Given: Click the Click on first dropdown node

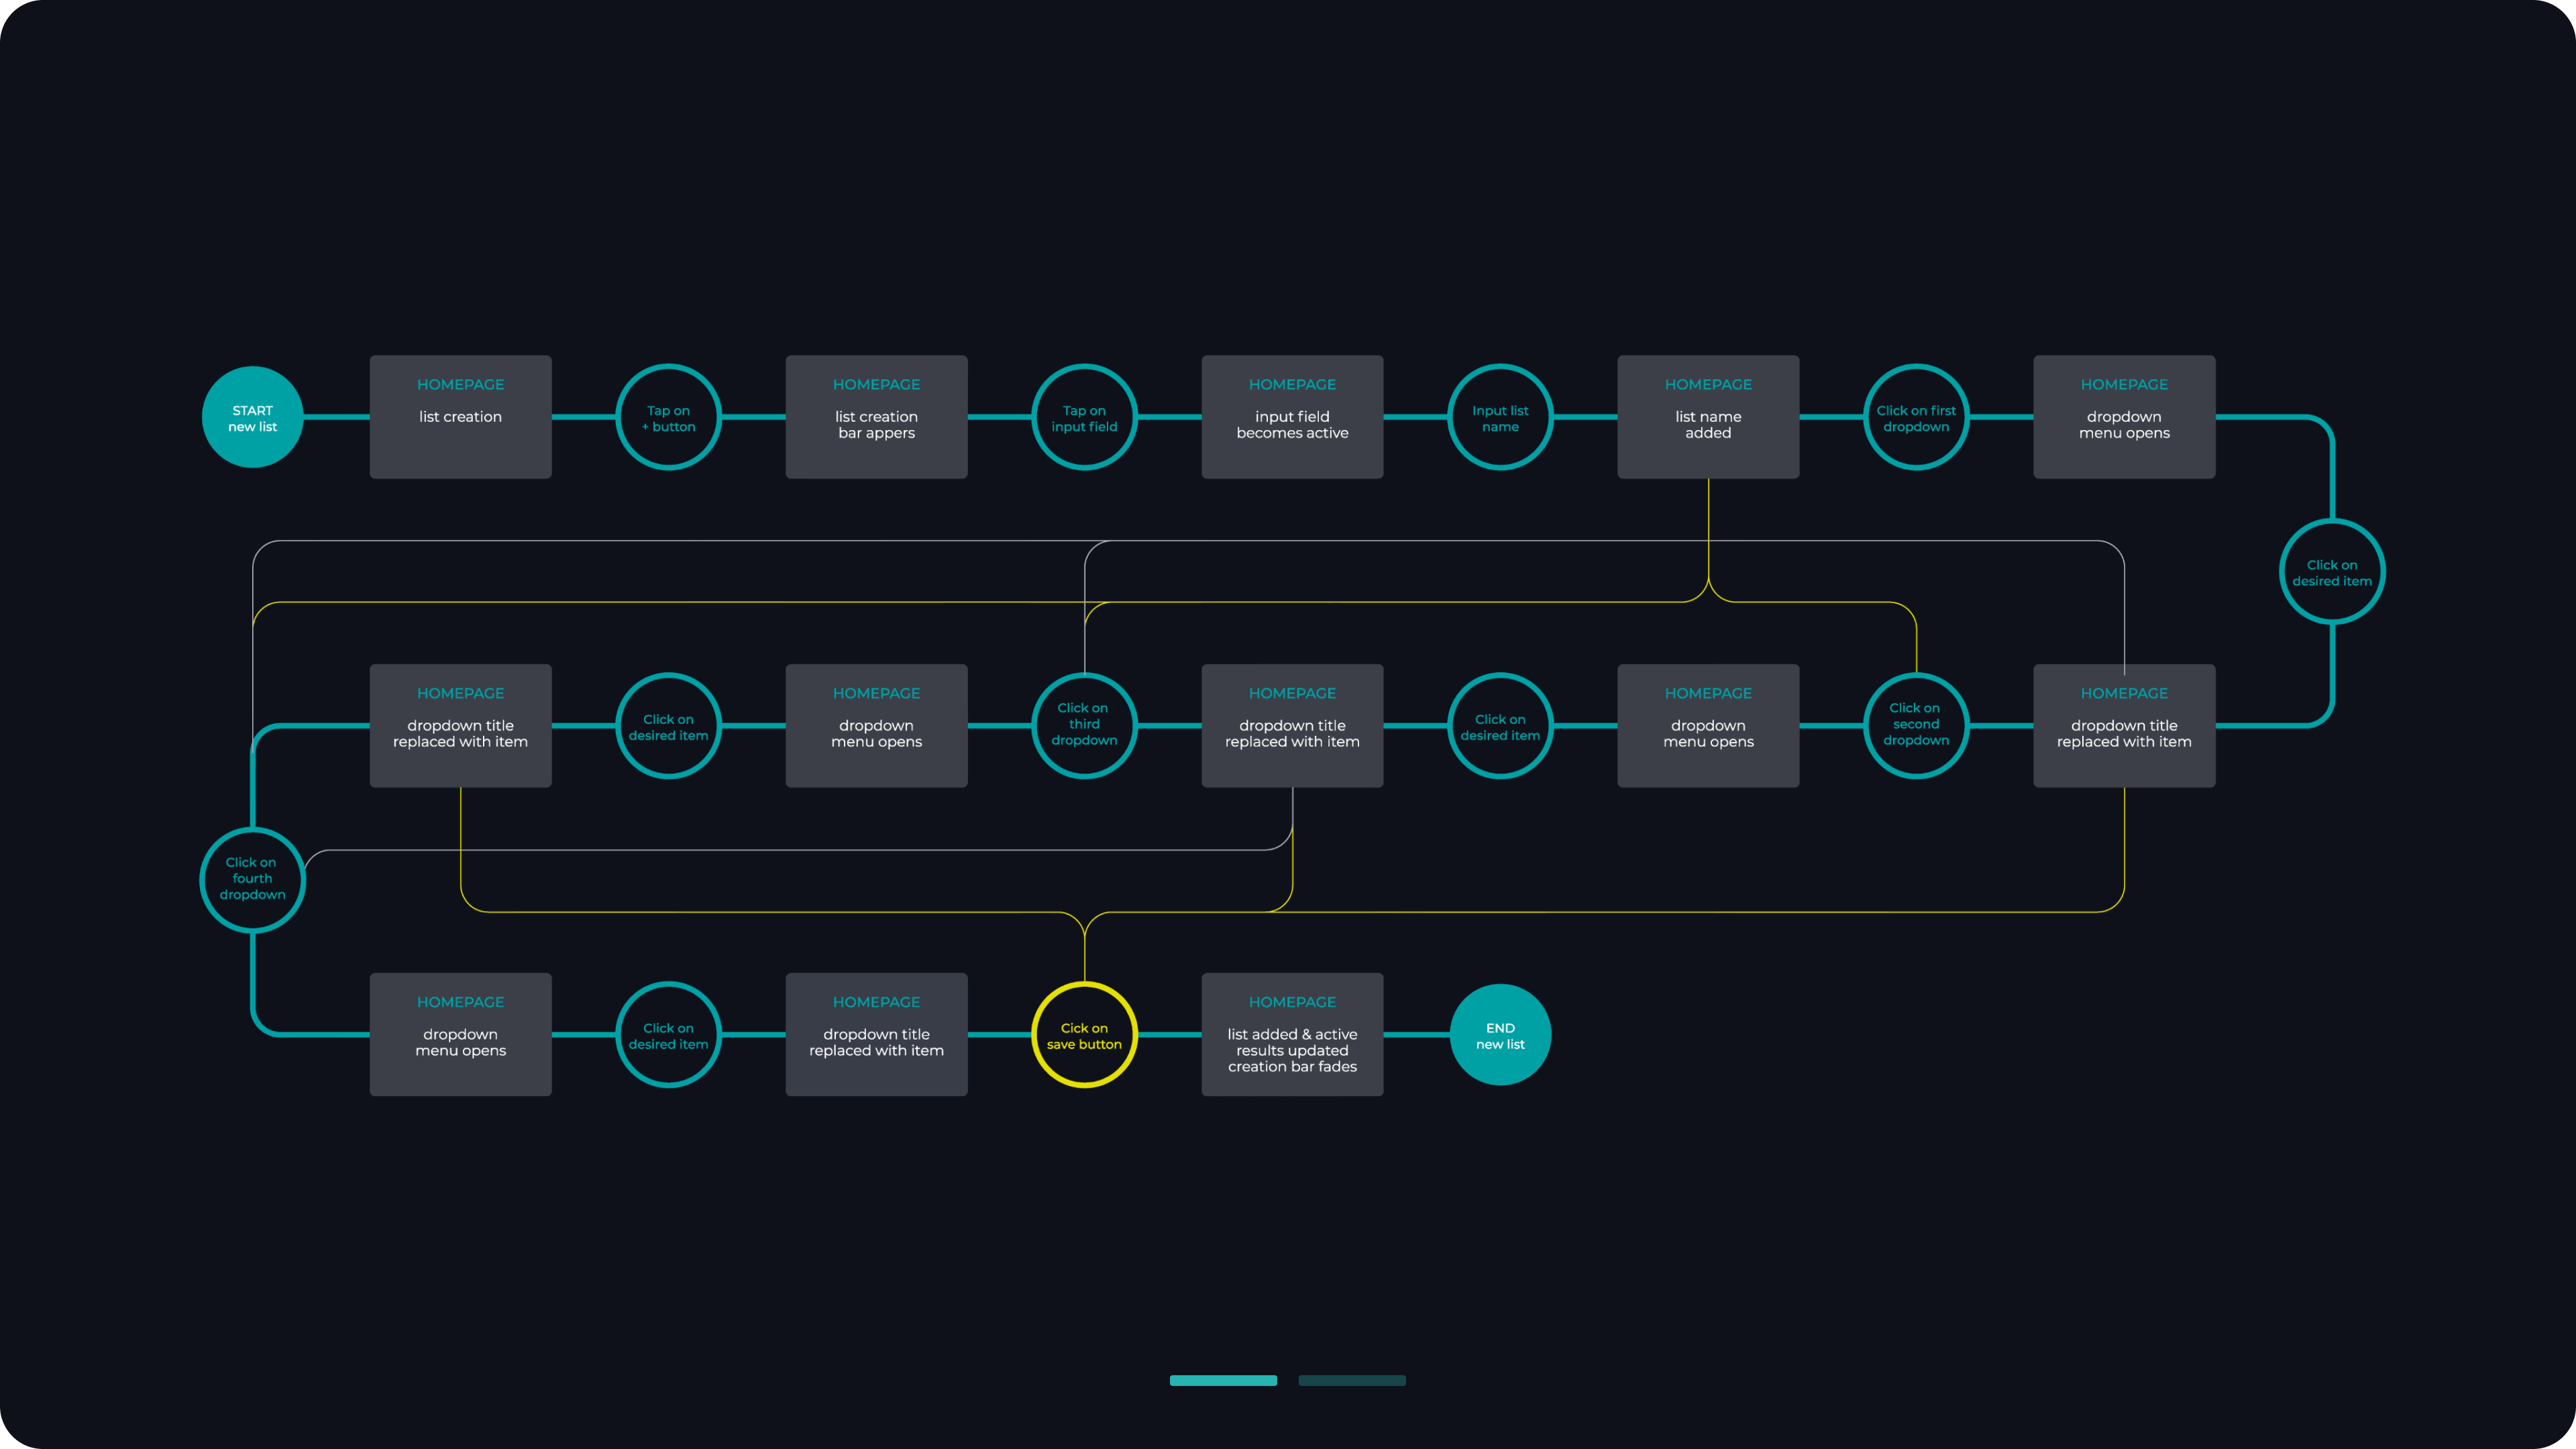Looking at the screenshot, I should (x=1916, y=417).
